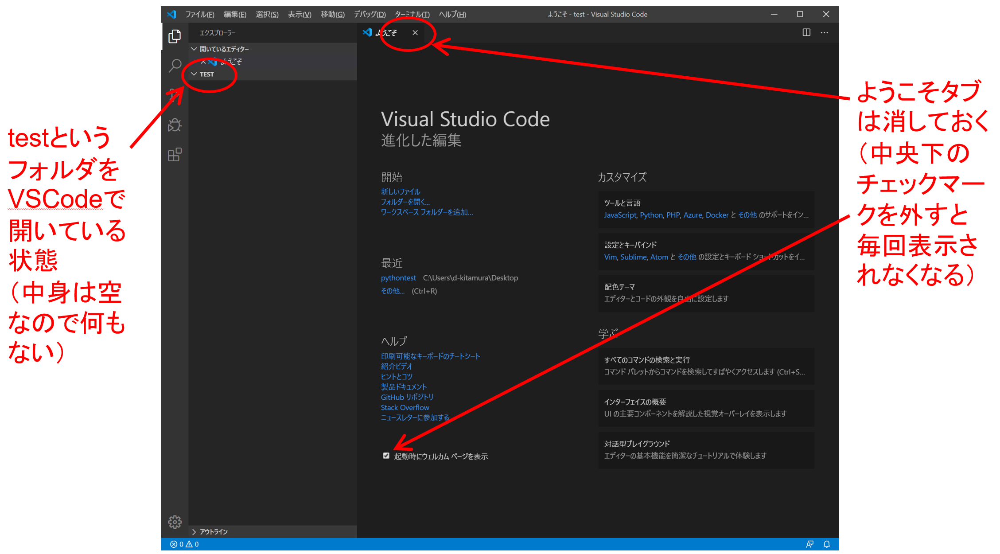Select ようこそ in open editors list
1000x554 pixels.
click(273, 61)
